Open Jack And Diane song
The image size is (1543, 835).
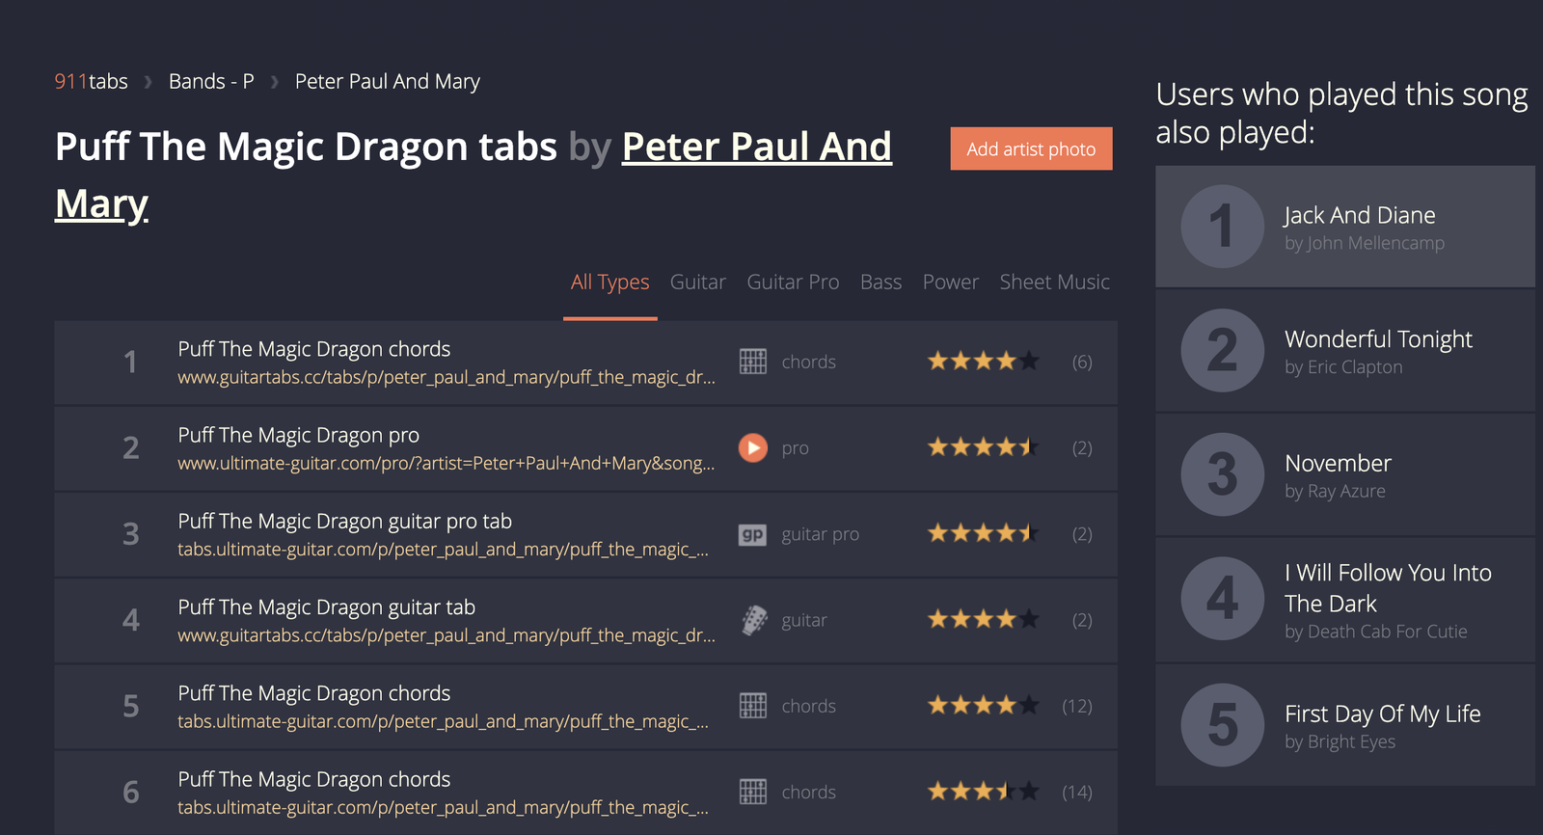click(x=1360, y=215)
